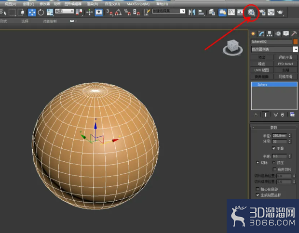The height and width of the screenshot is (233, 299).
Task: Toggle the 轴心在底部 checkbox
Action: [x=258, y=189]
